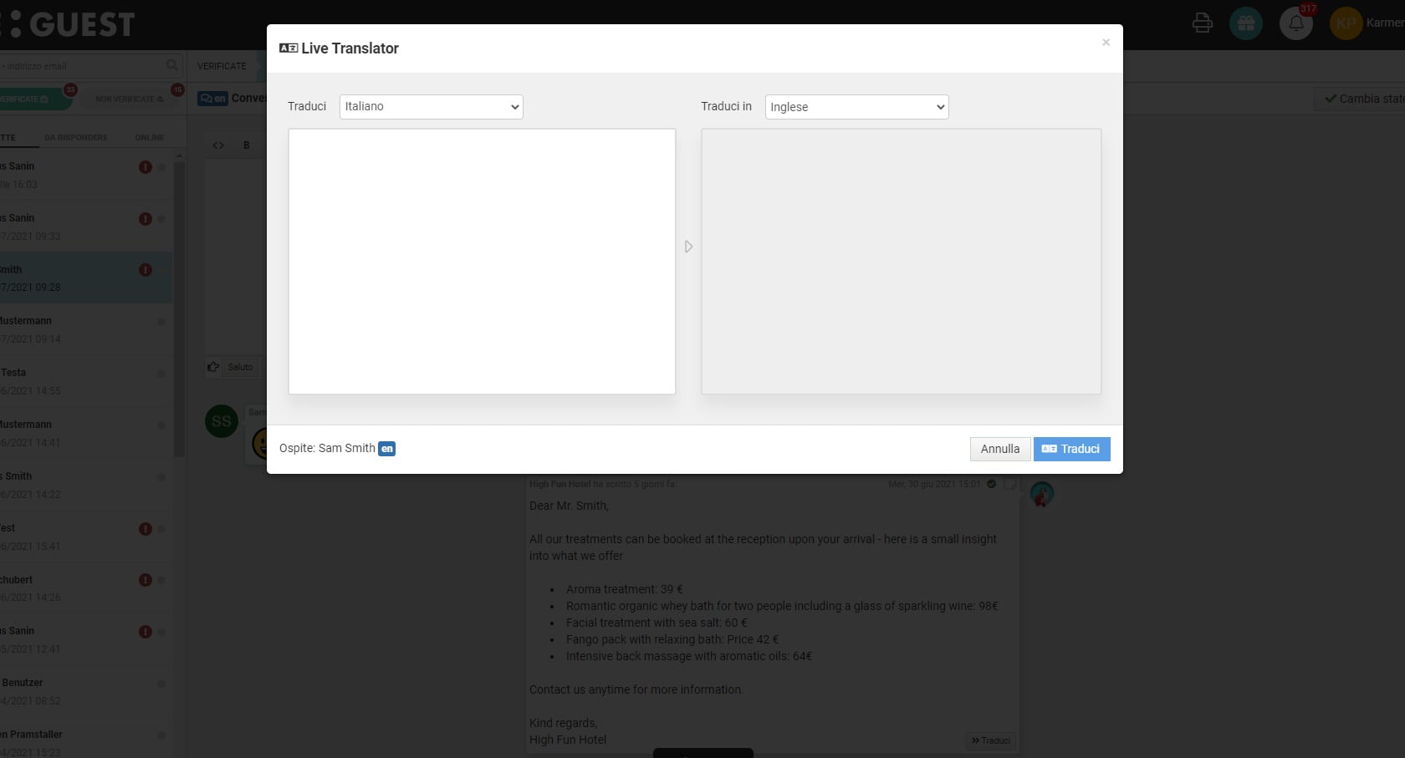Open the notifications bell with 317 badge

[x=1296, y=23]
